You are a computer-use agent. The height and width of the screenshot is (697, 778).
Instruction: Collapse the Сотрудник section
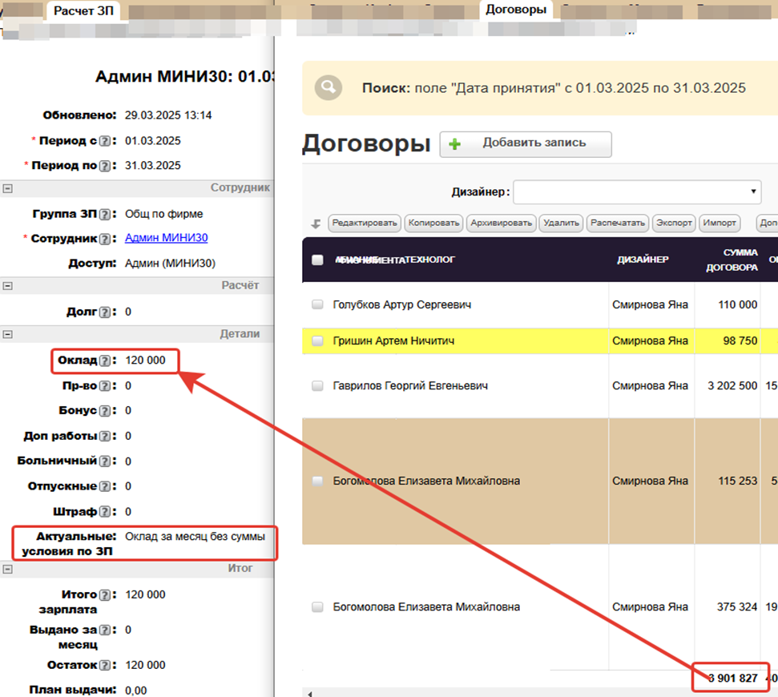8,188
